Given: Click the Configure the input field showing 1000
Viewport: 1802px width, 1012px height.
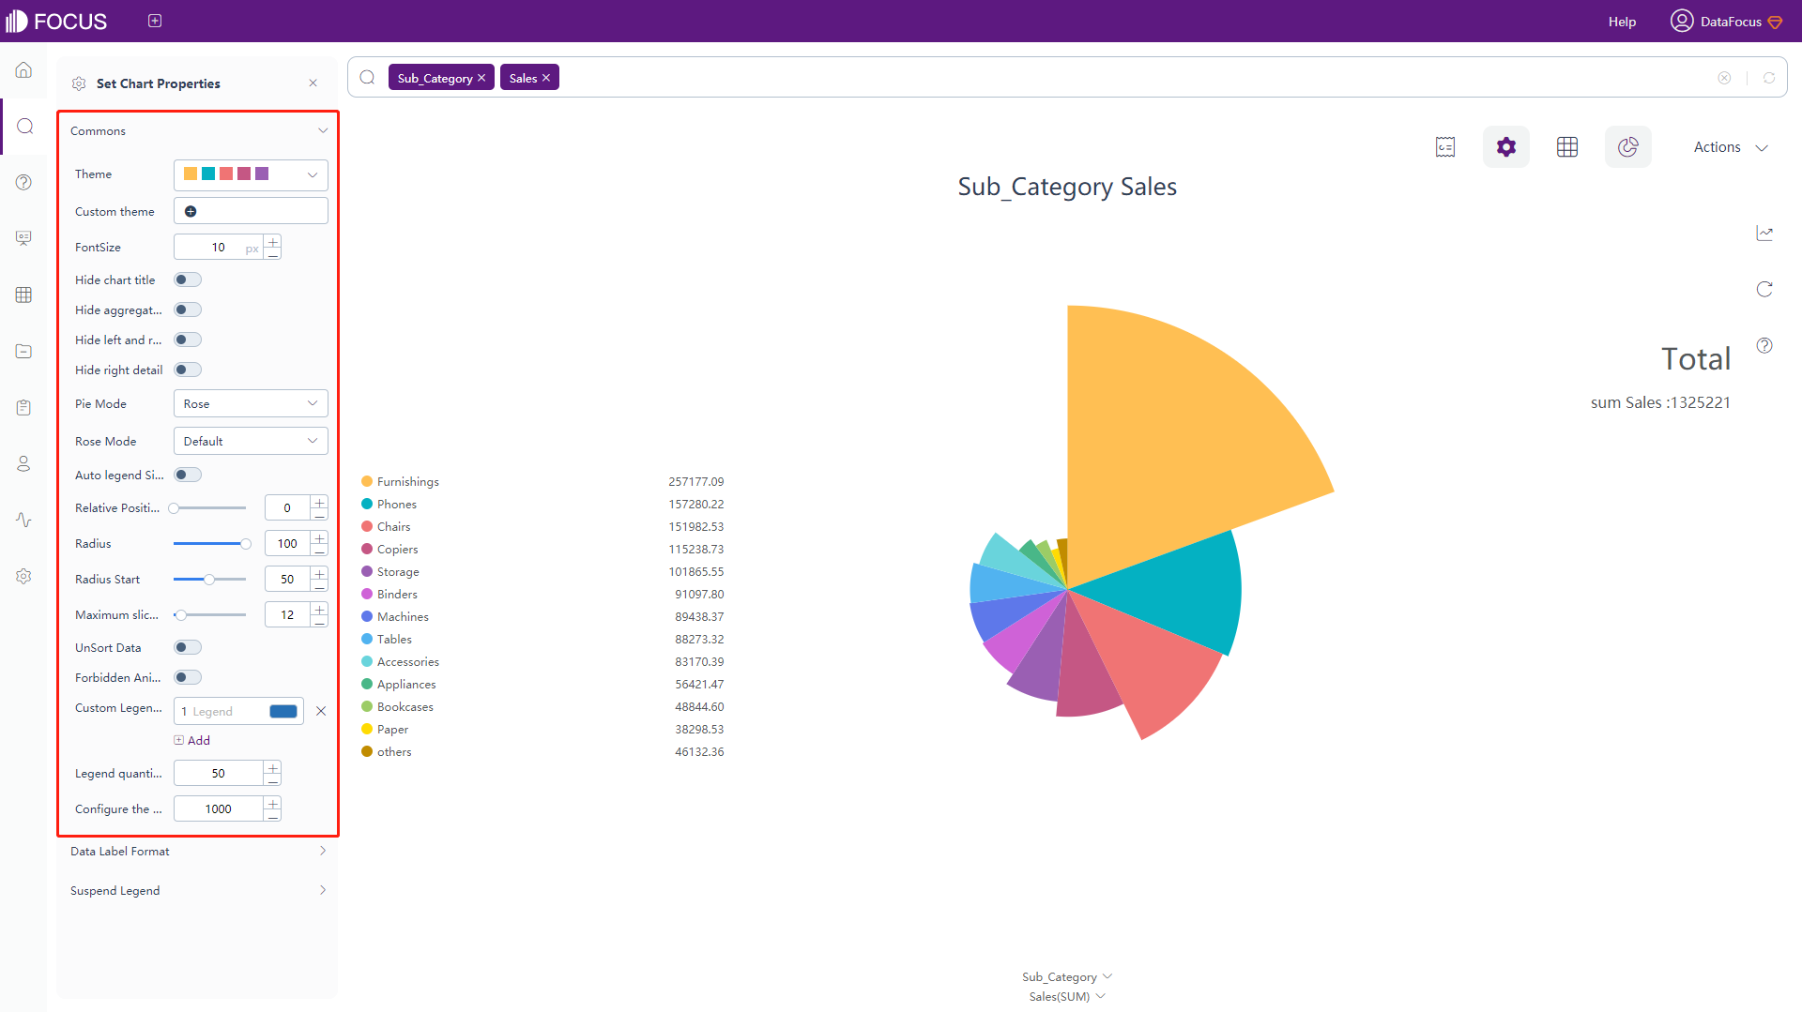Looking at the screenshot, I should click(219, 808).
